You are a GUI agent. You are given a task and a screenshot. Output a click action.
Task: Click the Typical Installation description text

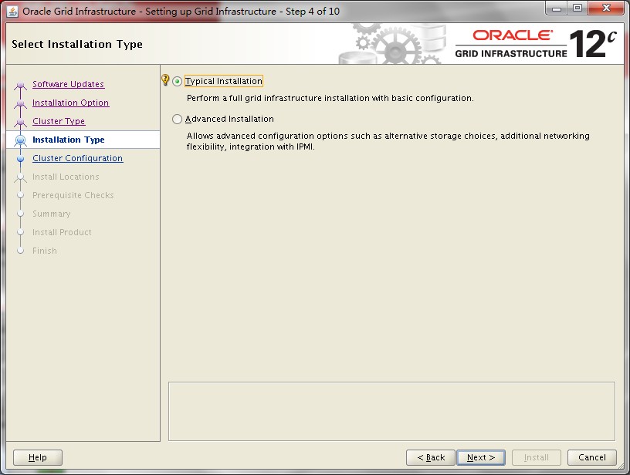click(x=330, y=98)
